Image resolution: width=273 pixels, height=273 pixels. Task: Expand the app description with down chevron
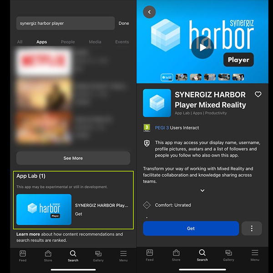click(202, 191)
